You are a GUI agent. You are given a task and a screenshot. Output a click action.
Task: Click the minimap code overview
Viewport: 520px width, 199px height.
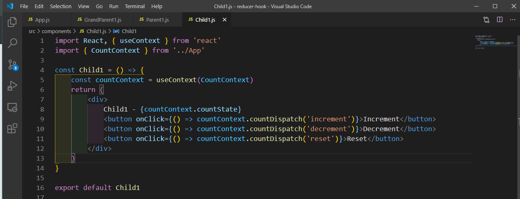(x=495, y=42)
